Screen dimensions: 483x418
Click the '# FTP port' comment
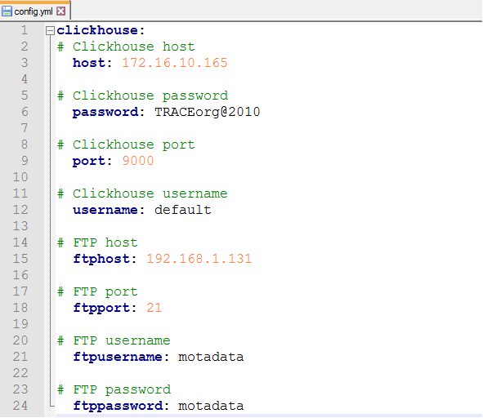97,291
